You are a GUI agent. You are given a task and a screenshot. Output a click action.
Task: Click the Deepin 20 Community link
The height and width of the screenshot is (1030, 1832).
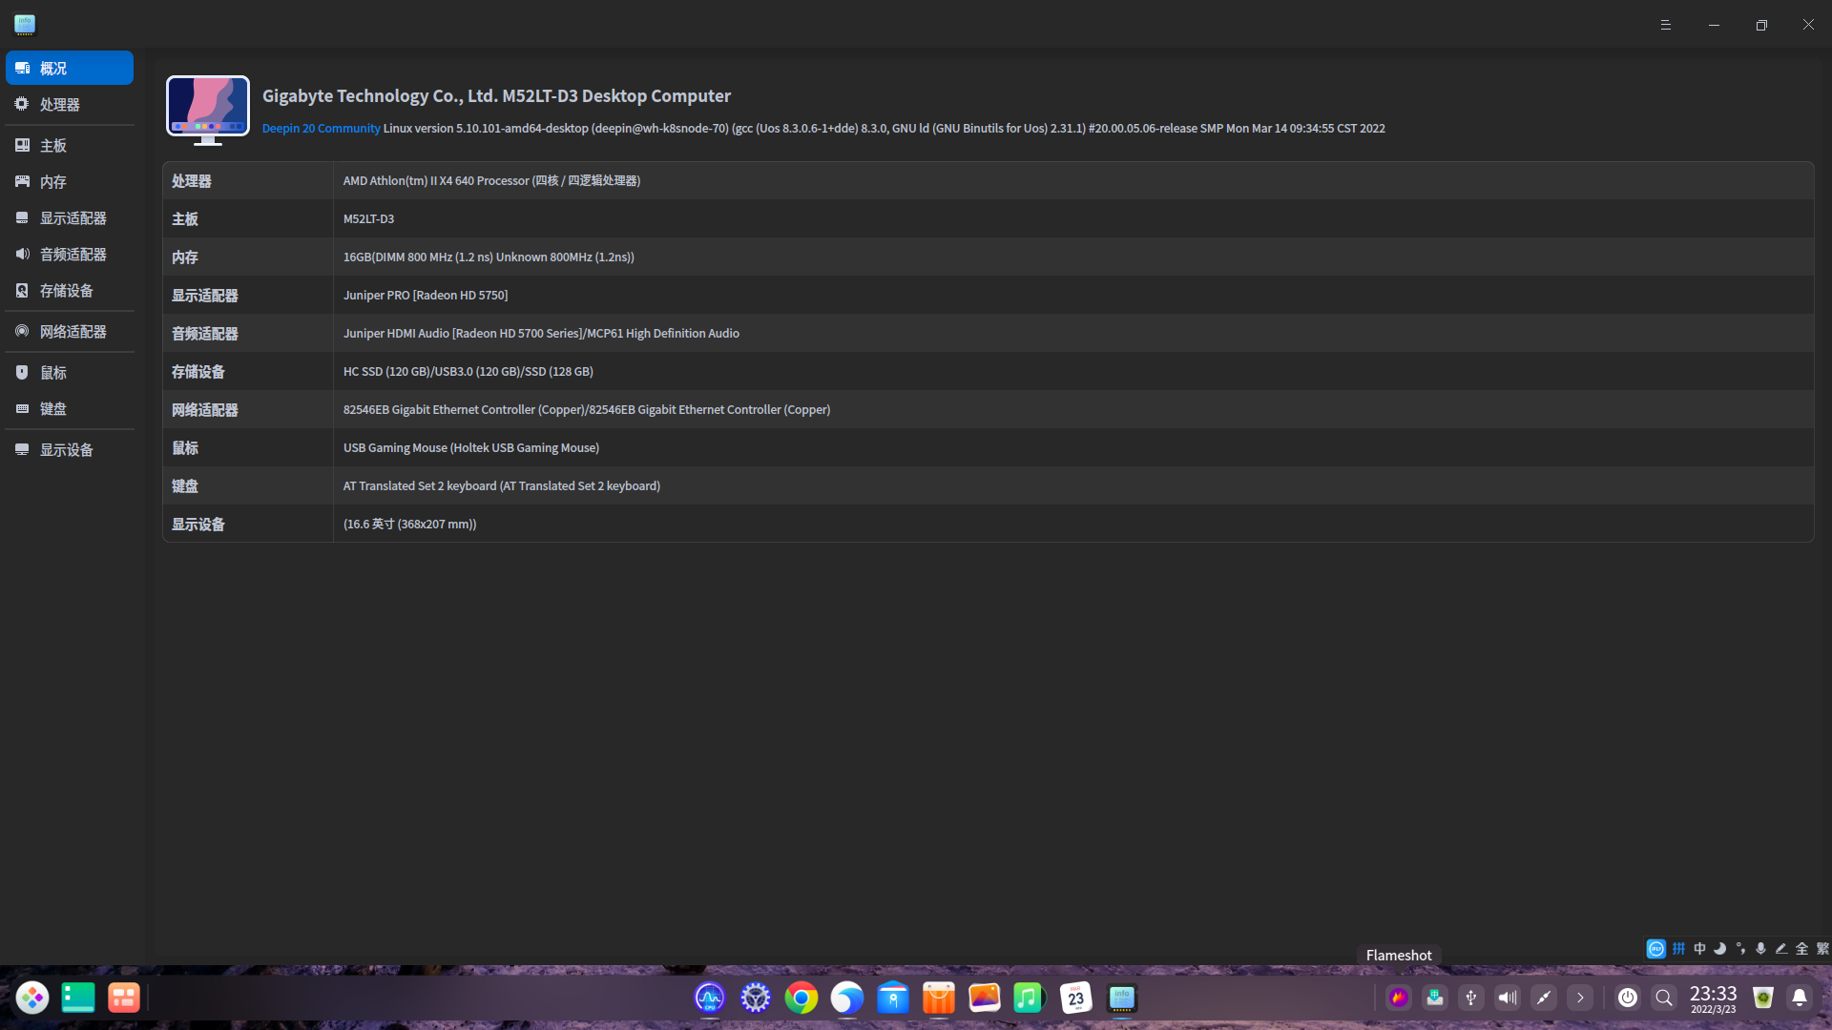[321, 129]
